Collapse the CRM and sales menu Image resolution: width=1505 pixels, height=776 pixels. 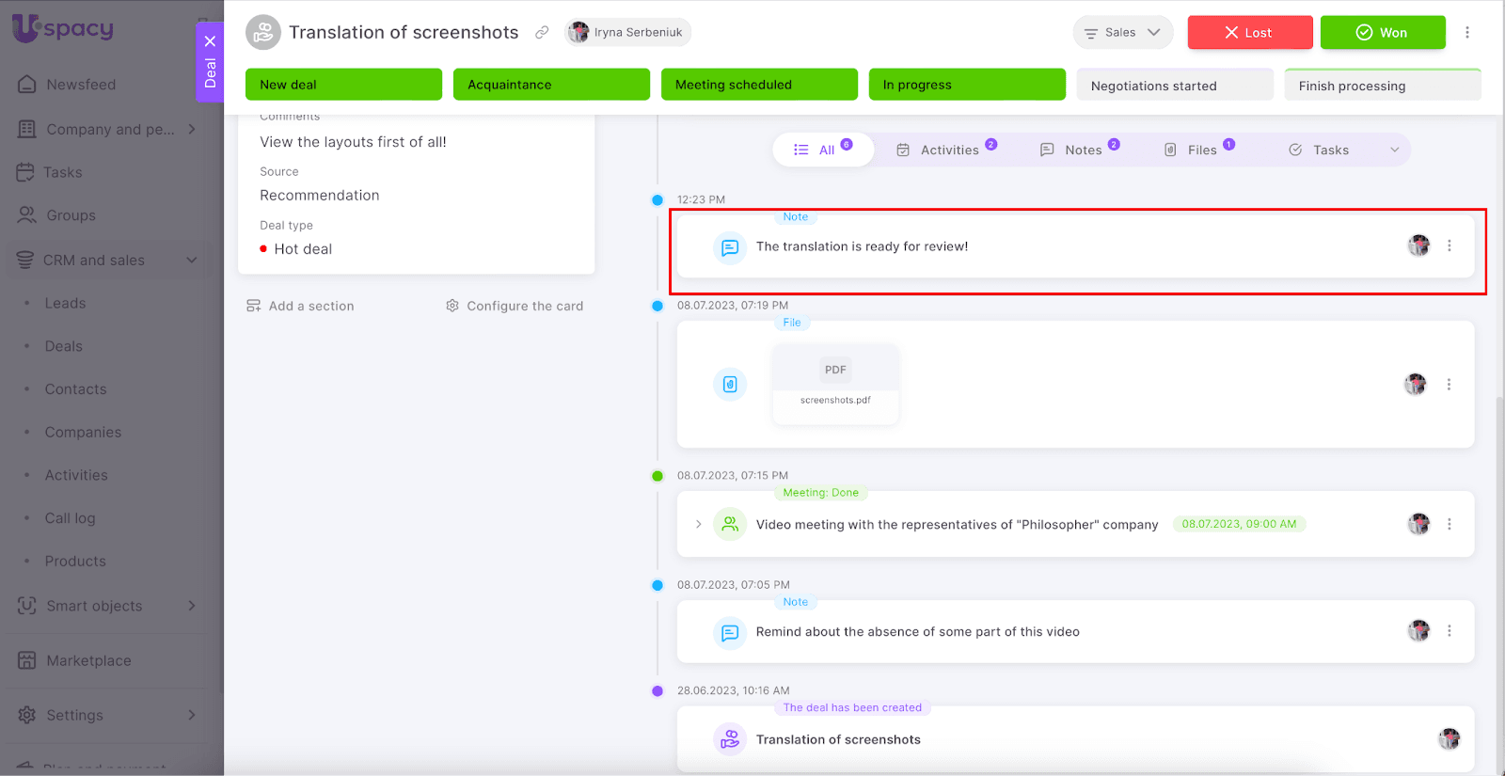click(x=192, y=261)
